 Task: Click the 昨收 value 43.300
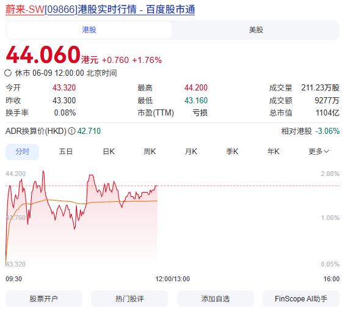click(x=64, y=100)
